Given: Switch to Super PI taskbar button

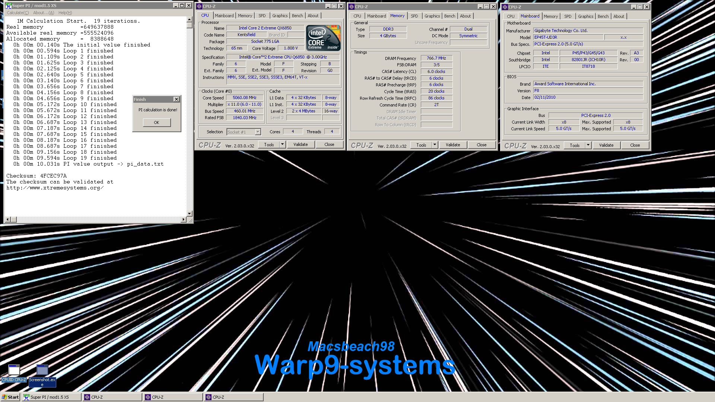Looking at the screenshot, I should click(51, 397).
